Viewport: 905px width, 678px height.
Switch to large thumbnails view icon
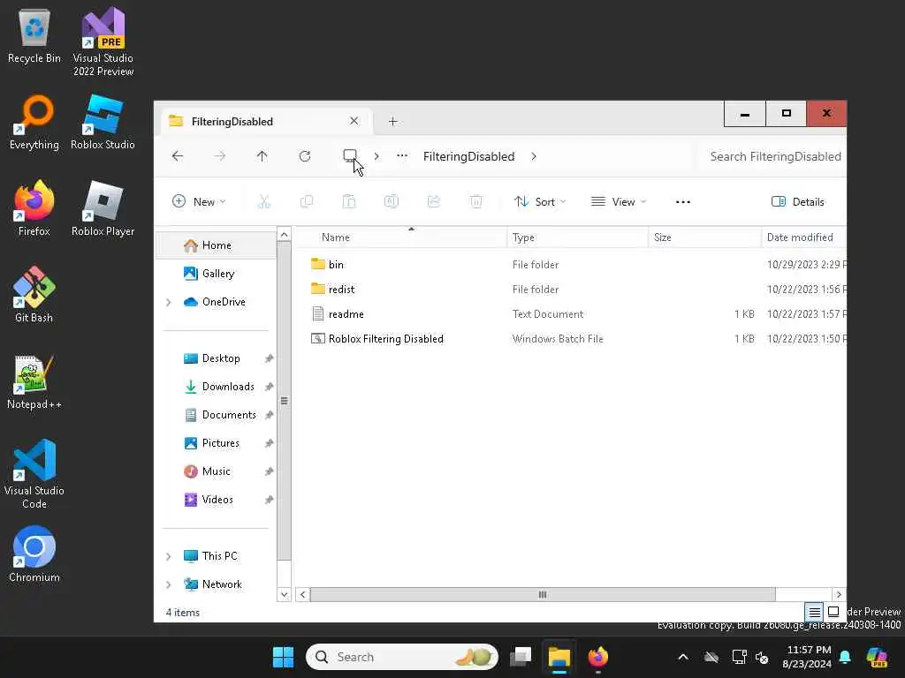[x=833, y=611]
